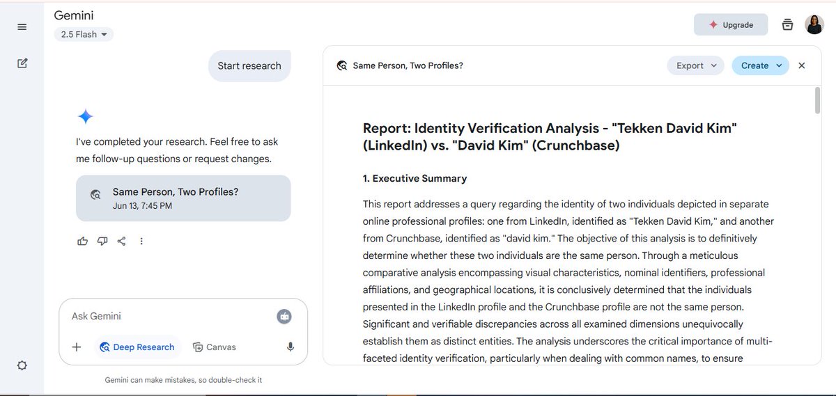Open settings gear in the sidebar

click(22, 365)
